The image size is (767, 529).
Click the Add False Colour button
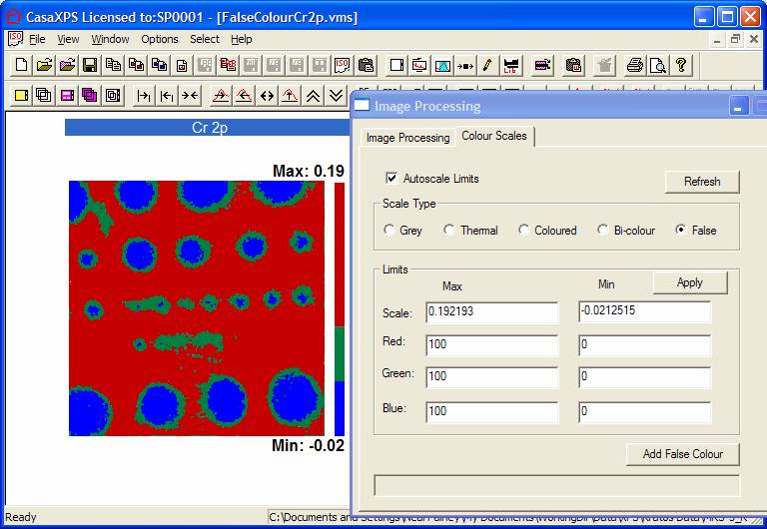(x=682, y=454)
